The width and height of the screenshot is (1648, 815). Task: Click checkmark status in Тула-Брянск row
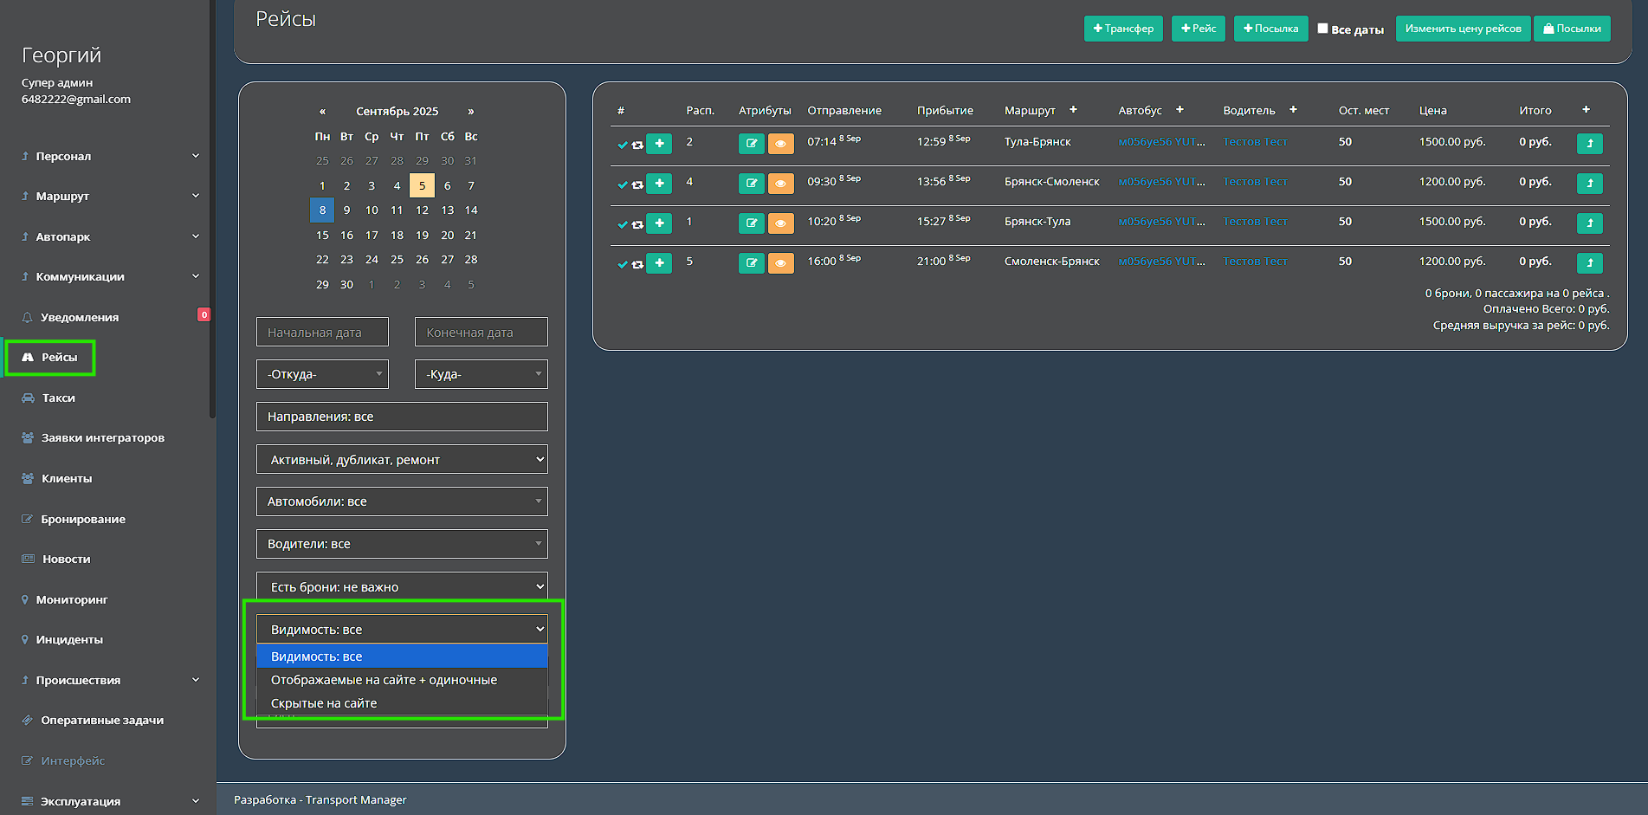pyautogui.click(x=622, y=145)
